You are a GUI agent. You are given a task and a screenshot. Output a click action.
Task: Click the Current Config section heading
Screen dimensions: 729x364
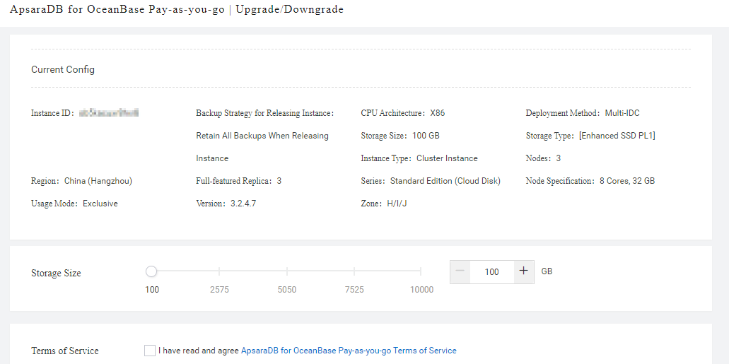point(63,70)
